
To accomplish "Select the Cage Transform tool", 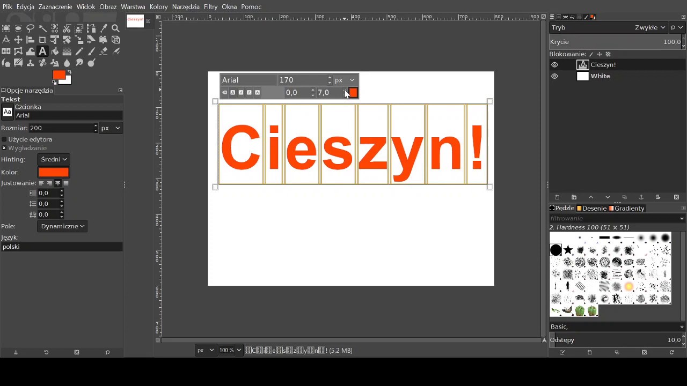I will 18,51.
